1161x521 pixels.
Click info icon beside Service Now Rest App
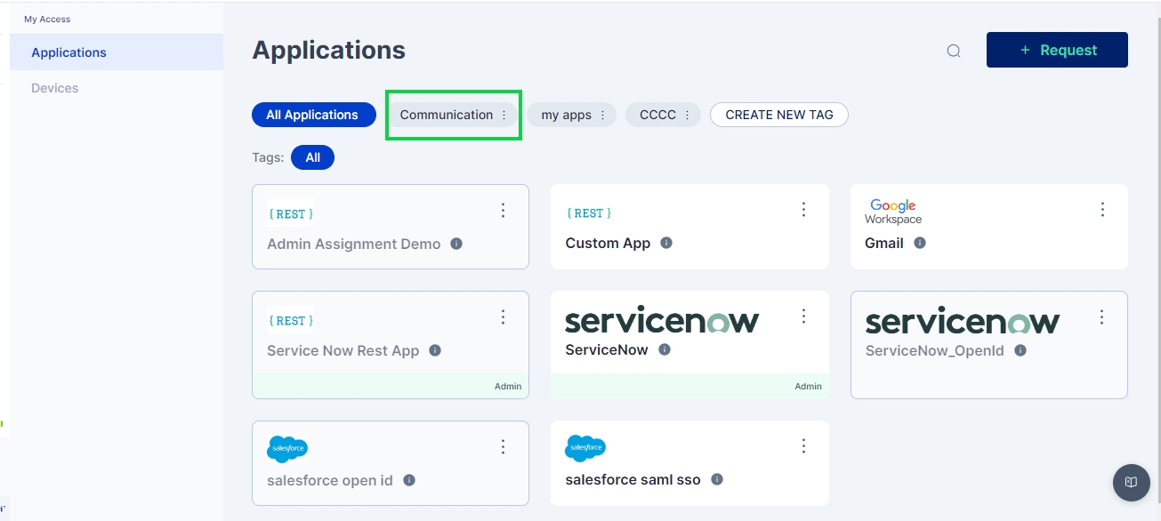pos(435,350)
